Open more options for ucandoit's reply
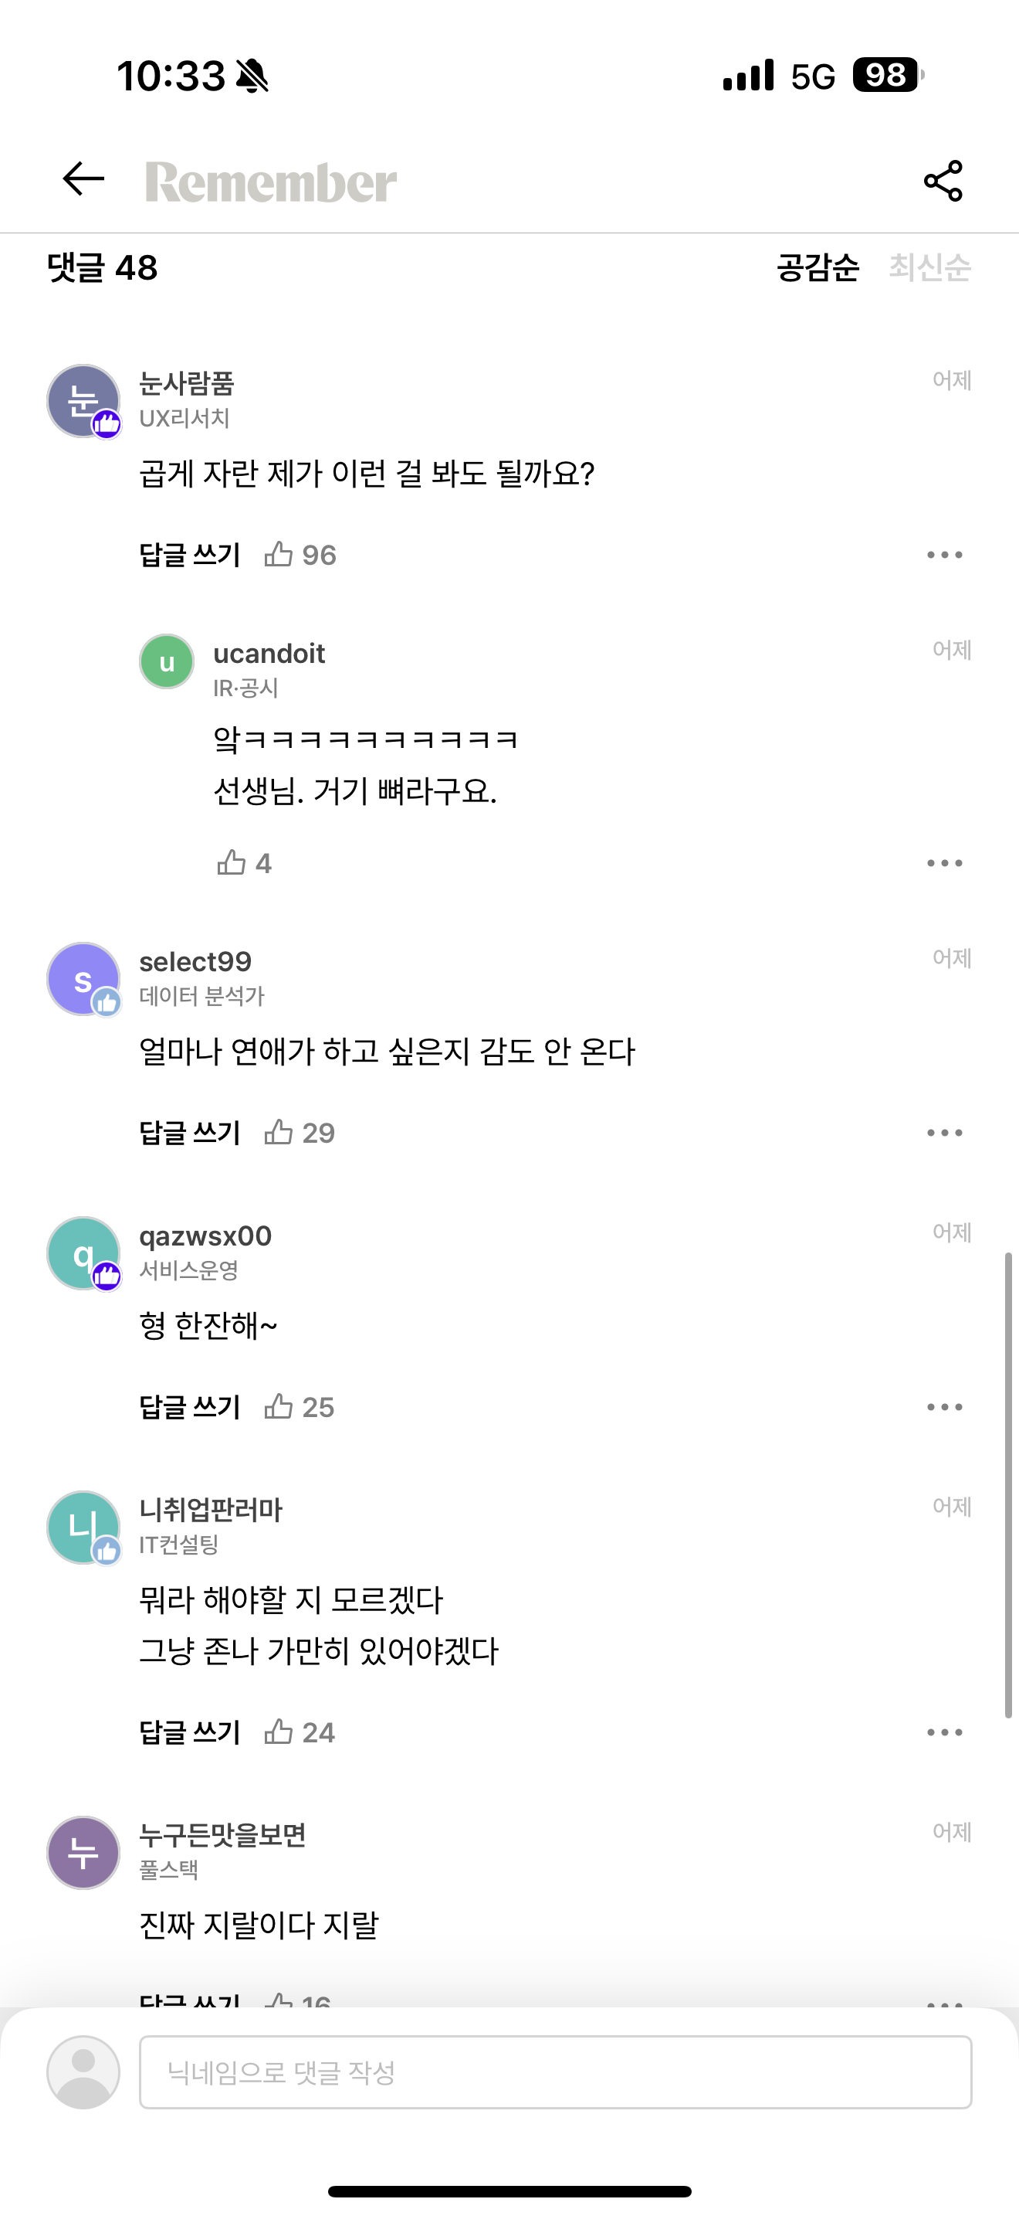 coord(944,863)
